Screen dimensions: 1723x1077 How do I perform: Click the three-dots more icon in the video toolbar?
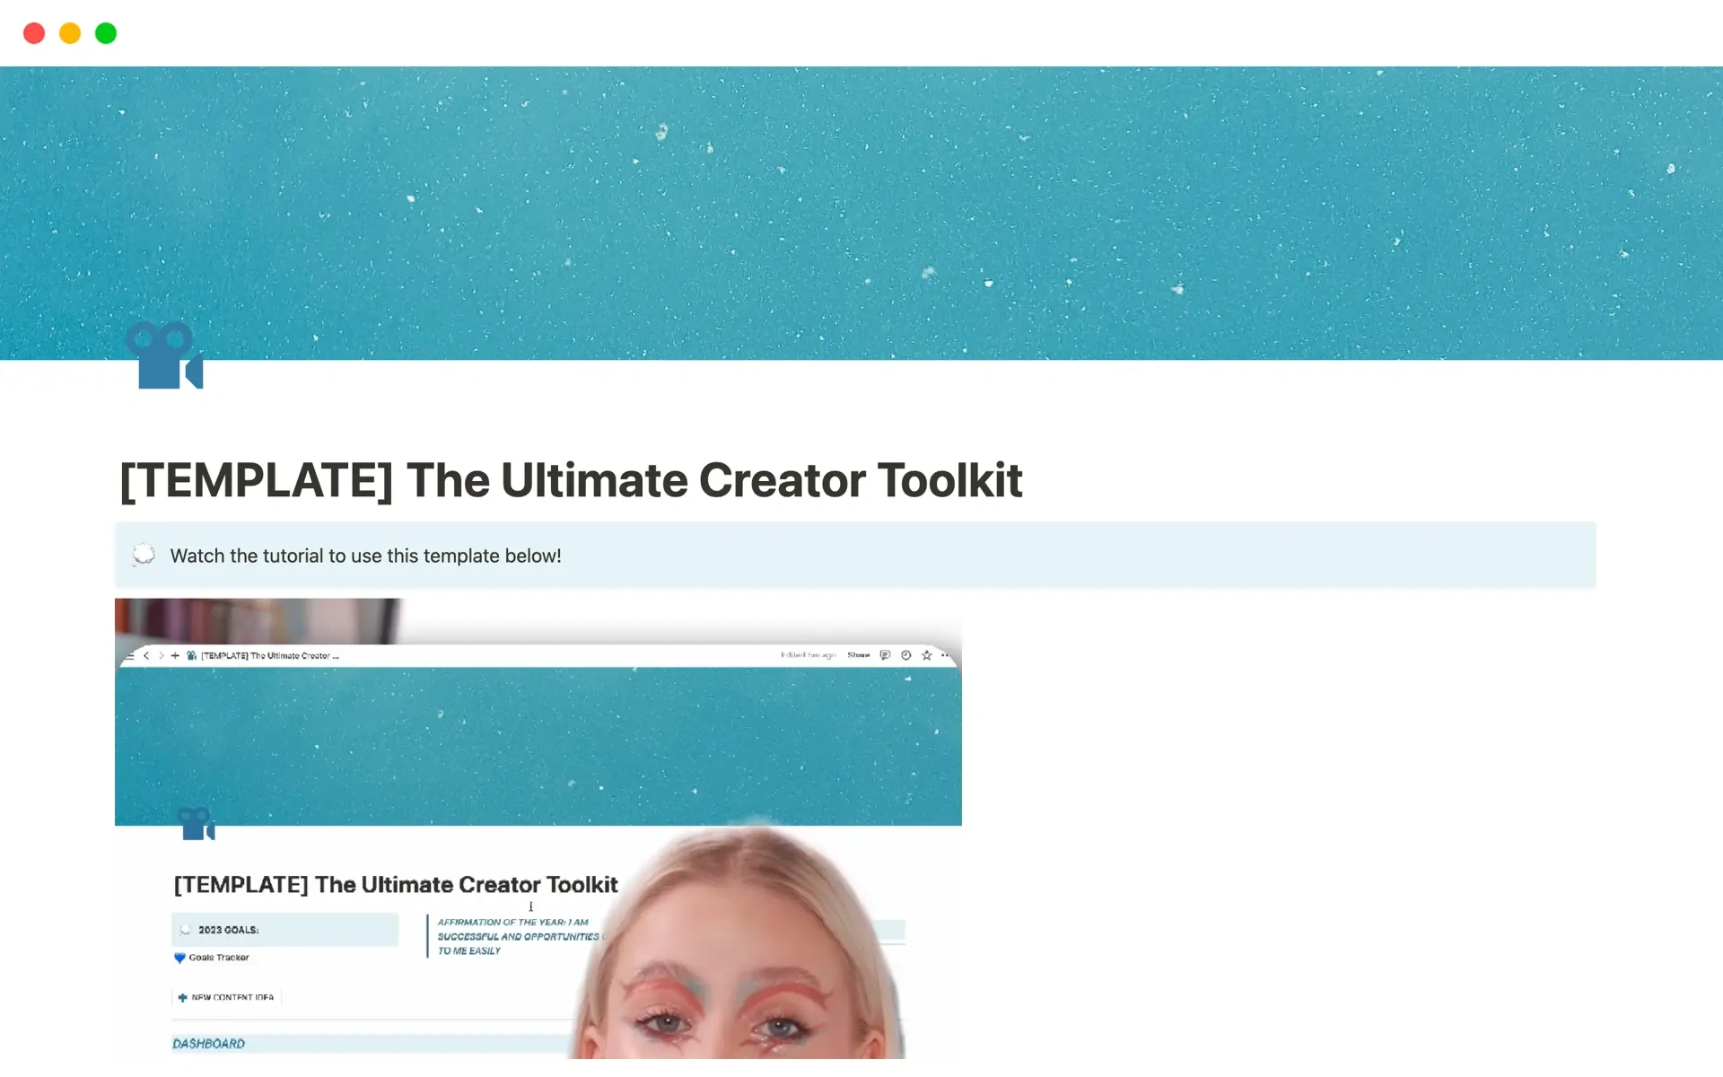click(x=945, y=655)
